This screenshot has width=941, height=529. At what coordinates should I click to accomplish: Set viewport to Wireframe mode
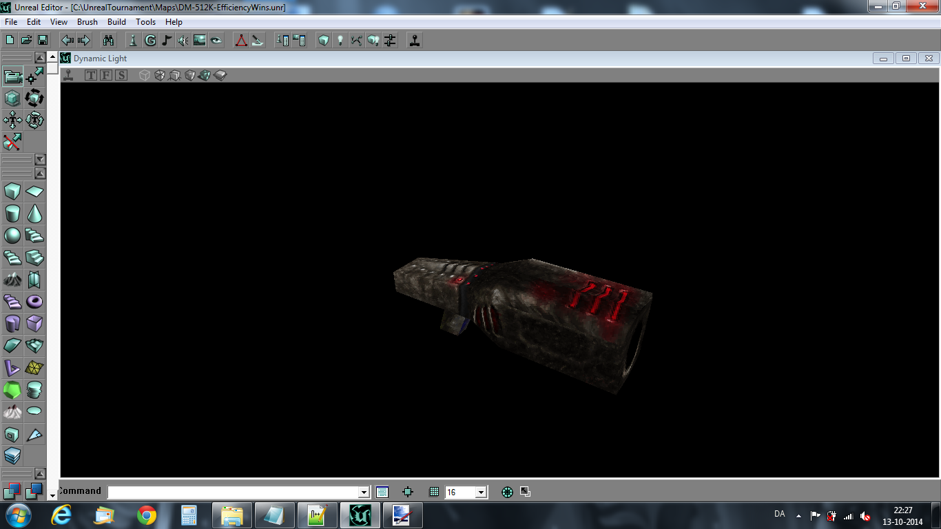(x=145, y=75)
